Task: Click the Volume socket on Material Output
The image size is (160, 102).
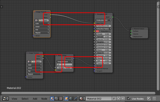Action: pyautogui.click(x=131, y=34)
